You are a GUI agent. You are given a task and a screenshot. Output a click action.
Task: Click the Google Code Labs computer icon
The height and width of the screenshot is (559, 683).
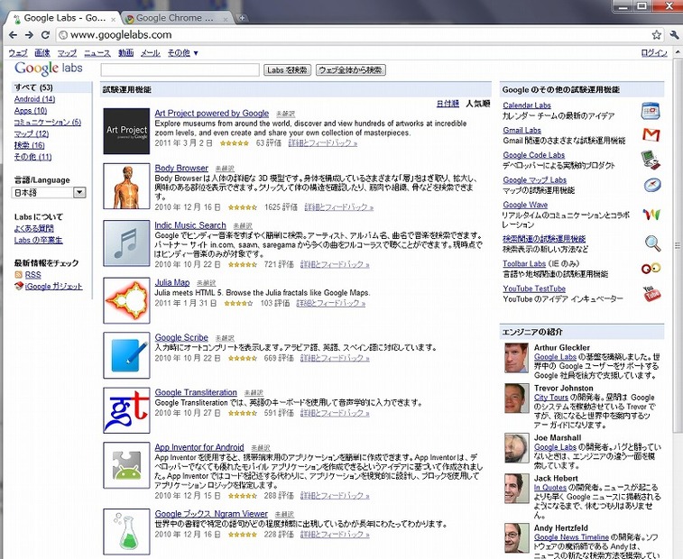651,160
